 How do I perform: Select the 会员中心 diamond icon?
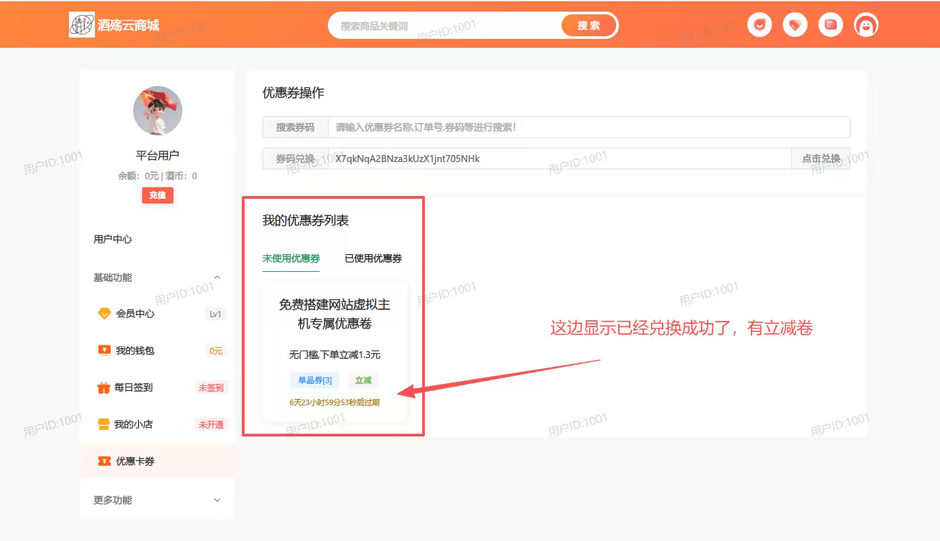pos(104,314)
